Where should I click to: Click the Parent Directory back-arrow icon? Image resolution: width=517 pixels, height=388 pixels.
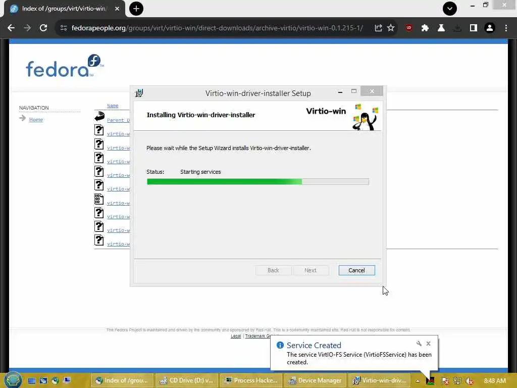pyautogui.click(x=99, y=116)
